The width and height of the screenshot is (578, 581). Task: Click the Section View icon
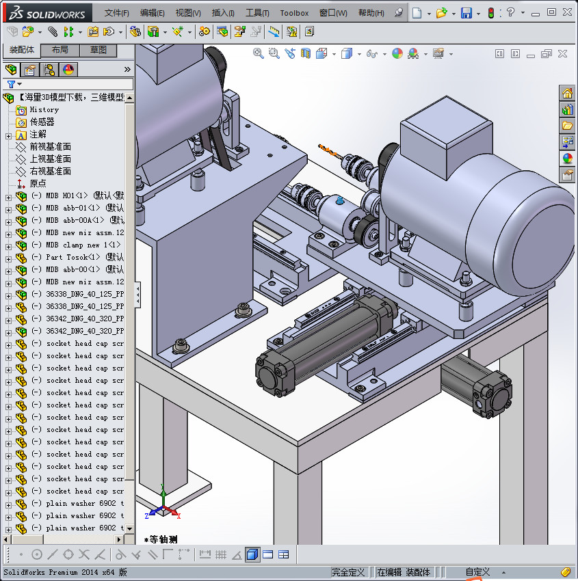306,54
